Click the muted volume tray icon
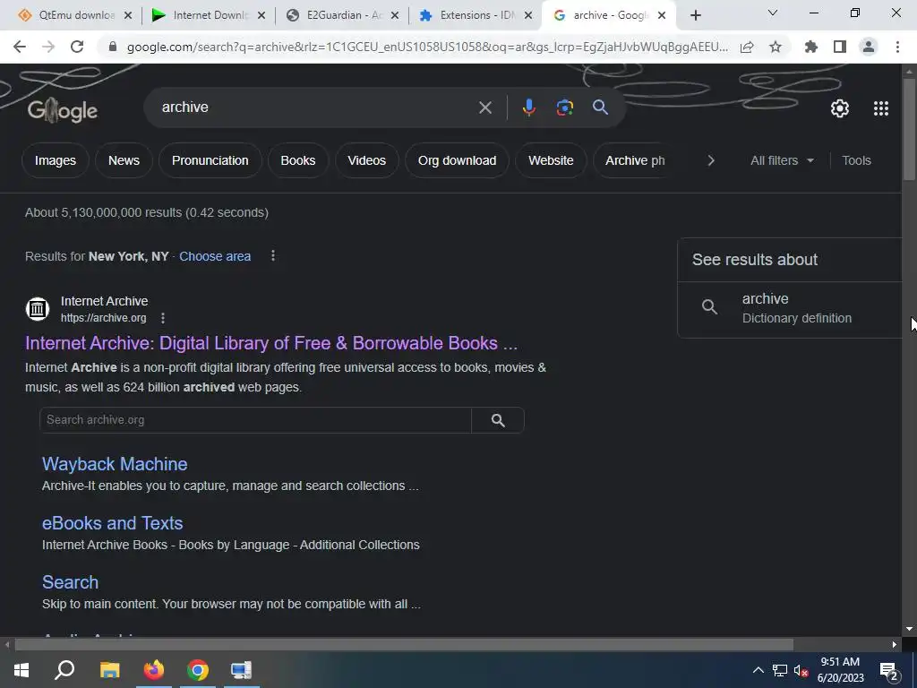The height and width of the screenshot is (688, 917). (801, 670)
